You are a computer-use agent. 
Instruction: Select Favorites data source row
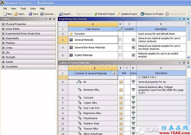(x=93, y=34)
